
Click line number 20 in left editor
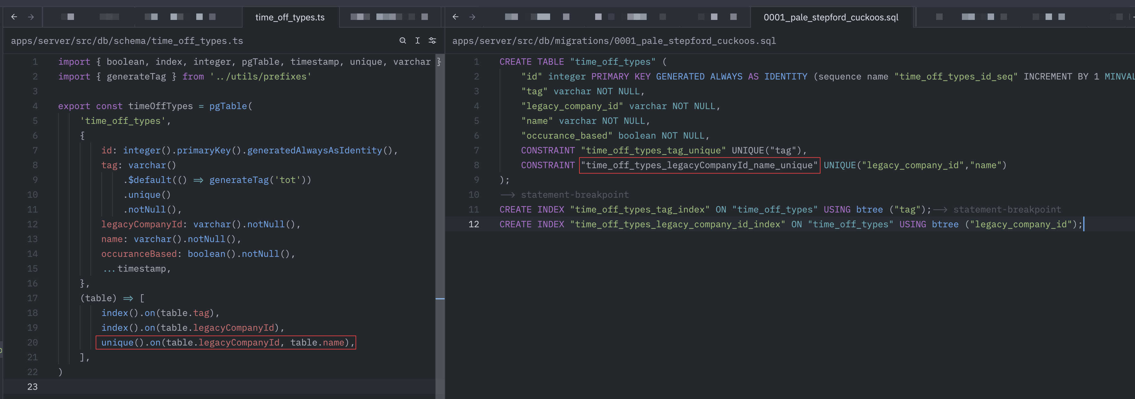click(32, 342)
